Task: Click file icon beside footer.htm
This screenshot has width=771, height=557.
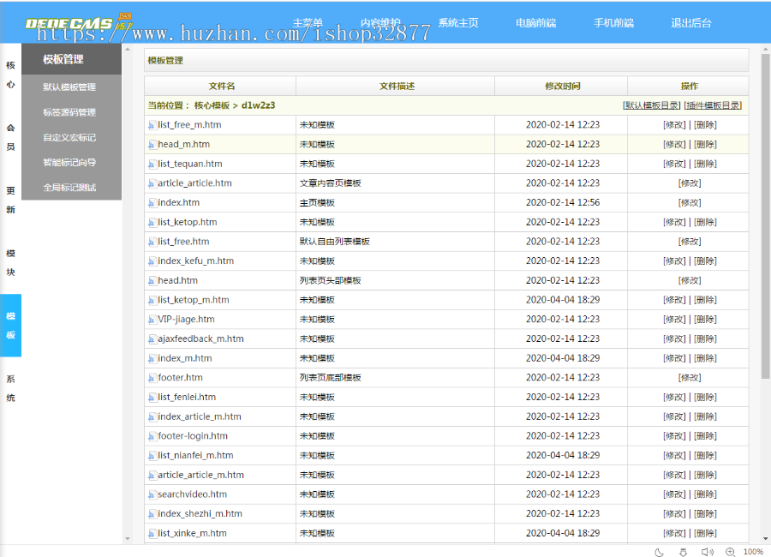Action: coord(152,378)
